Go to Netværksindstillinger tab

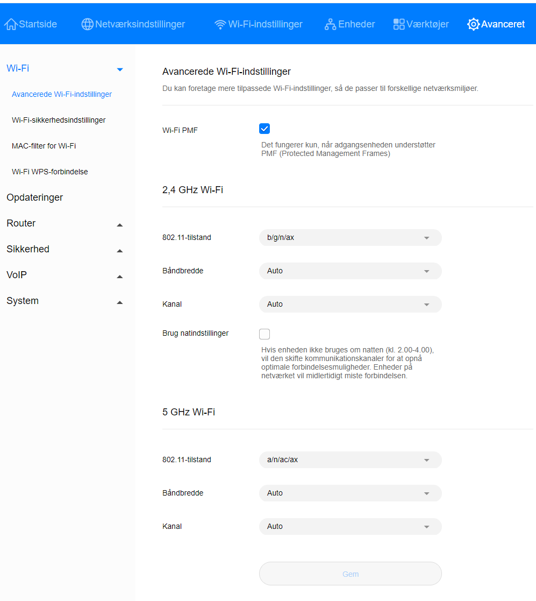coord(133,24)
